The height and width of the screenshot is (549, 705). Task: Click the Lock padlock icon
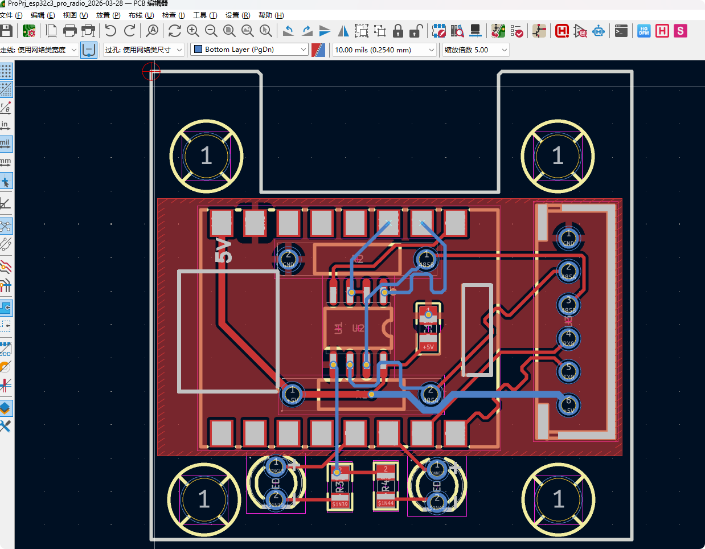pos(398,31)
